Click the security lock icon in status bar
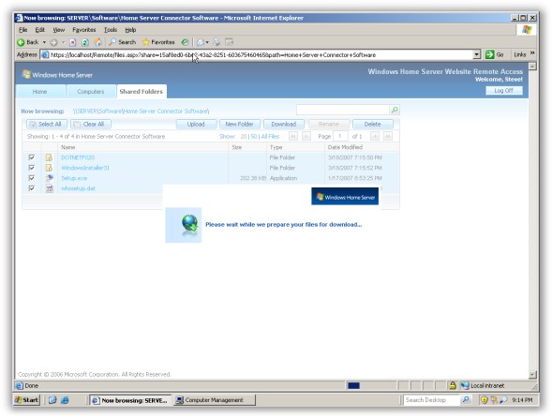The height and width of the screenshot is (418, 552). (453, 385)
